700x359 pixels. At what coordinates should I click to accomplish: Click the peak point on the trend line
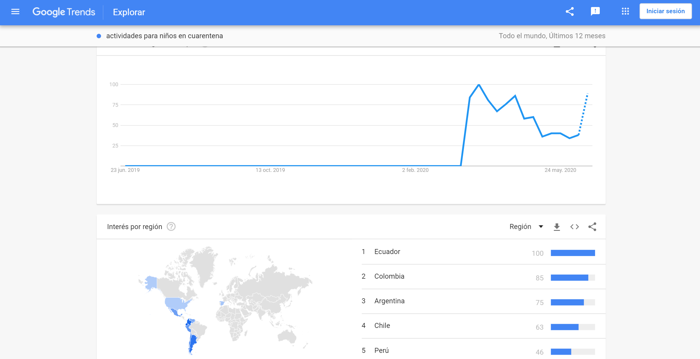(x=479, y=85)
